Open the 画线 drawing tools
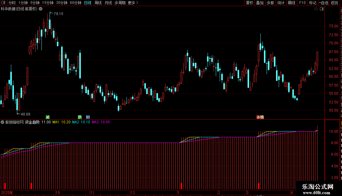The image size is (342, 196). tap(292, 3)
